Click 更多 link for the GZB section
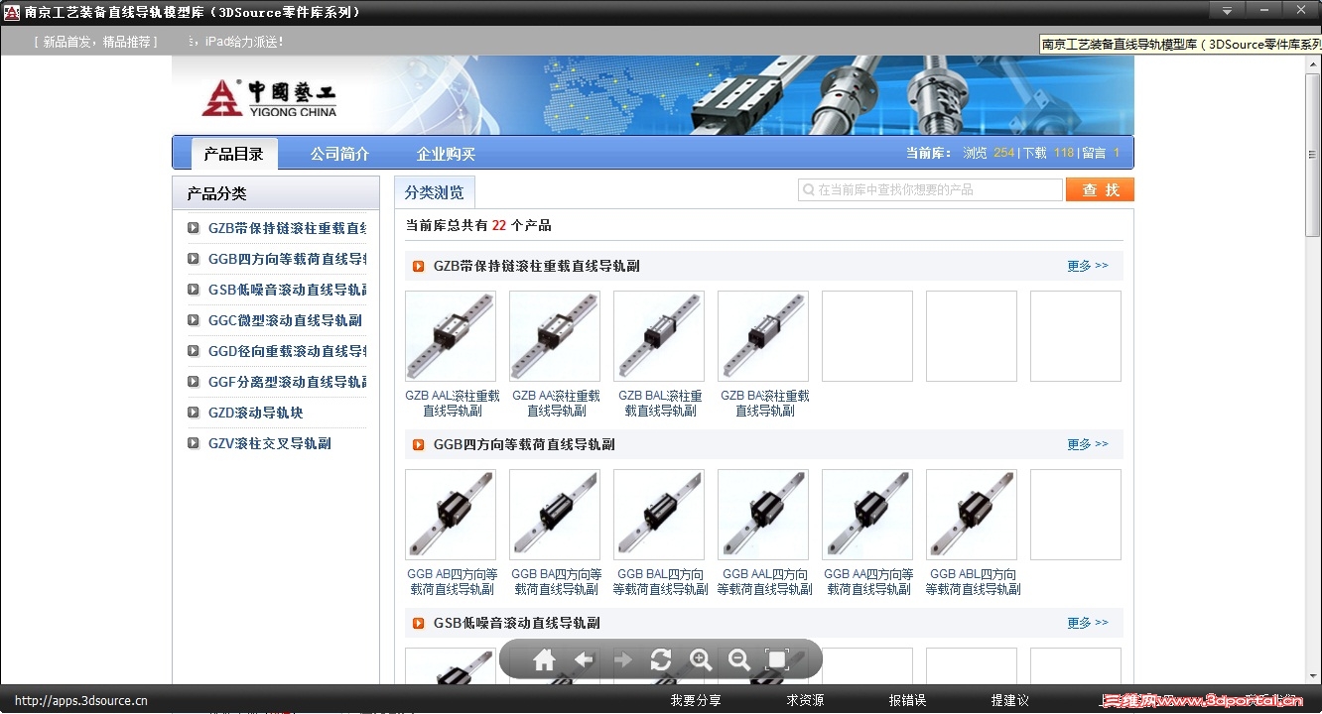 pyautogui.click(x=1088, y=266)
